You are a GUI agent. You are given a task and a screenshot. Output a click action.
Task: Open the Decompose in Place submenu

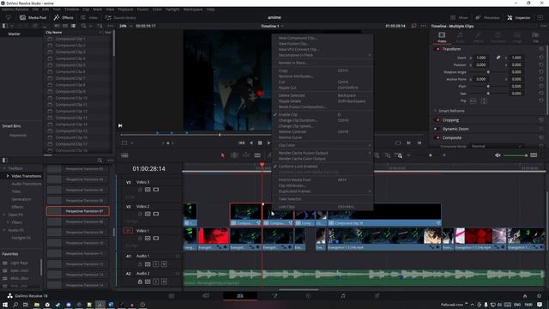(x=323, y=55)
